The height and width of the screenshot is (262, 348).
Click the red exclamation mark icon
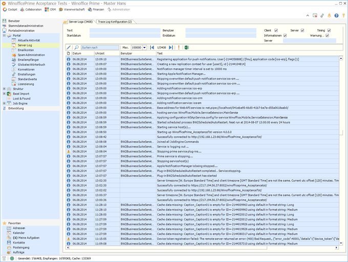coord(179,47)
